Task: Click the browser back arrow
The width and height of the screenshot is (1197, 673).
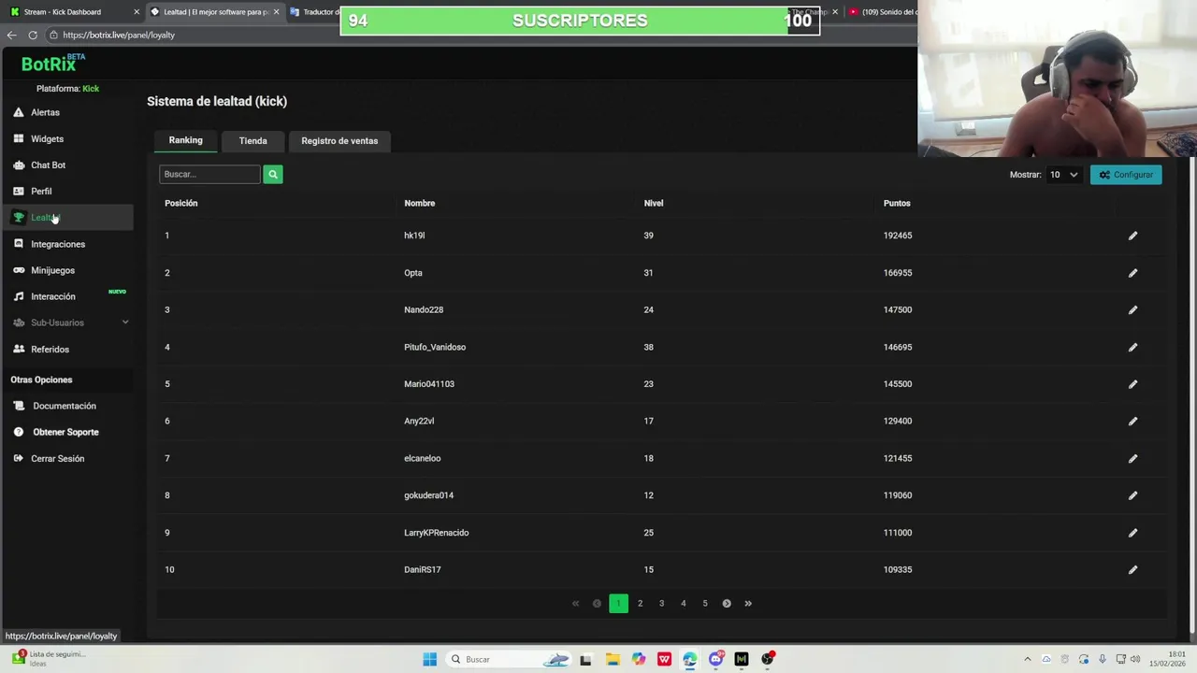Action: 11,35
